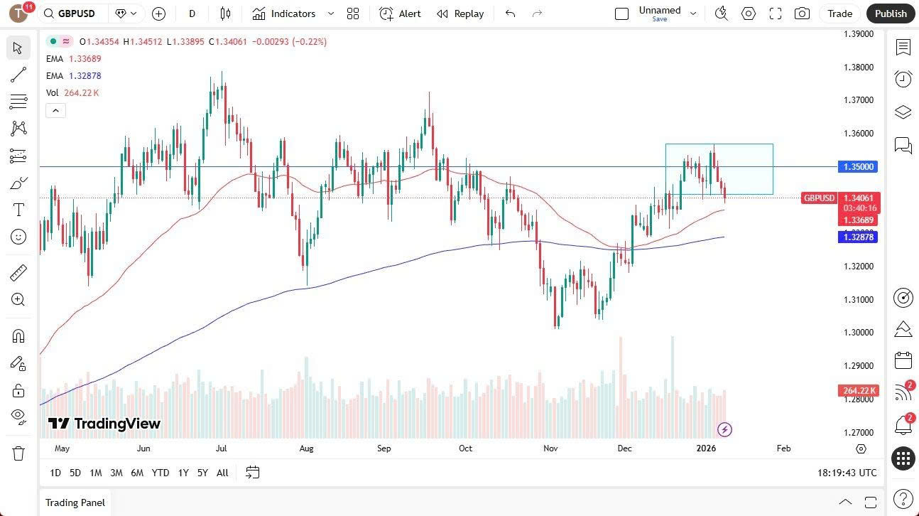Open quick search icon in top toolbar
The height and width of the screenshot is (516, 919).
722,14
